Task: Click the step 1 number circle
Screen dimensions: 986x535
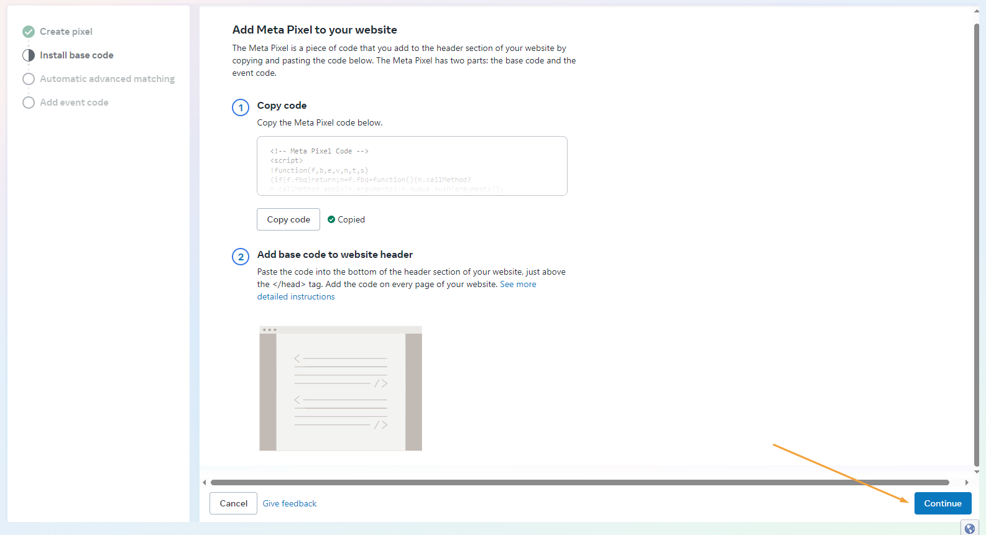Action: point(241,107)
